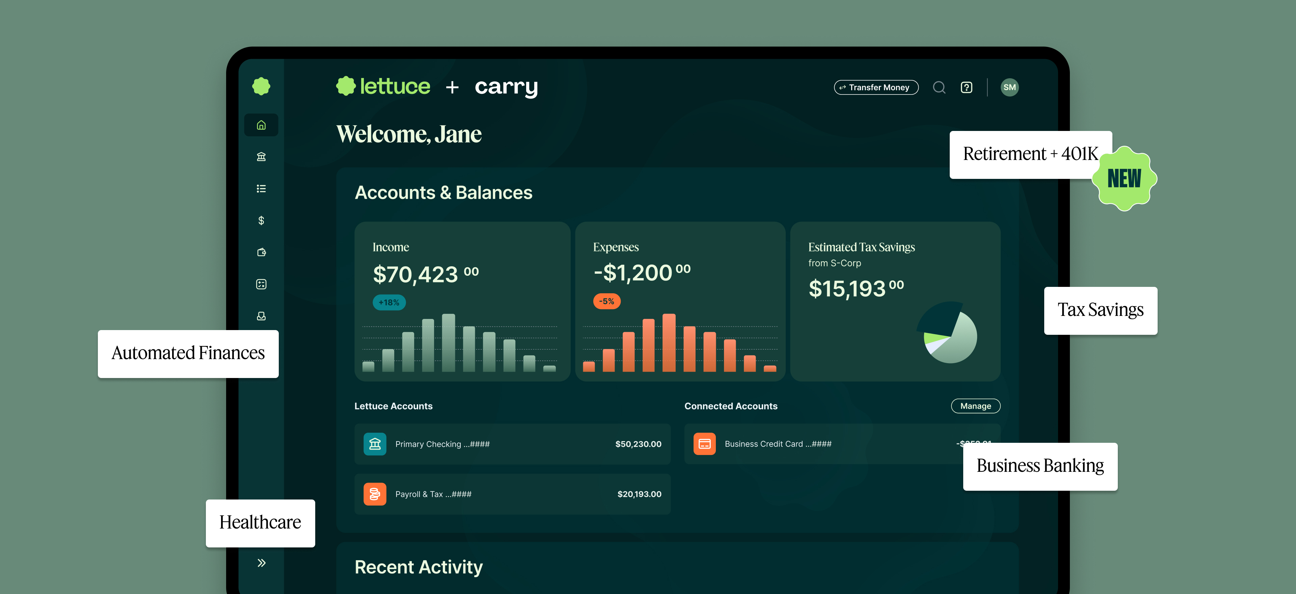Viewport: 1296px width, 594px height.
Task: Select the inbox icon in the sidebar
Action: (261, 316)
